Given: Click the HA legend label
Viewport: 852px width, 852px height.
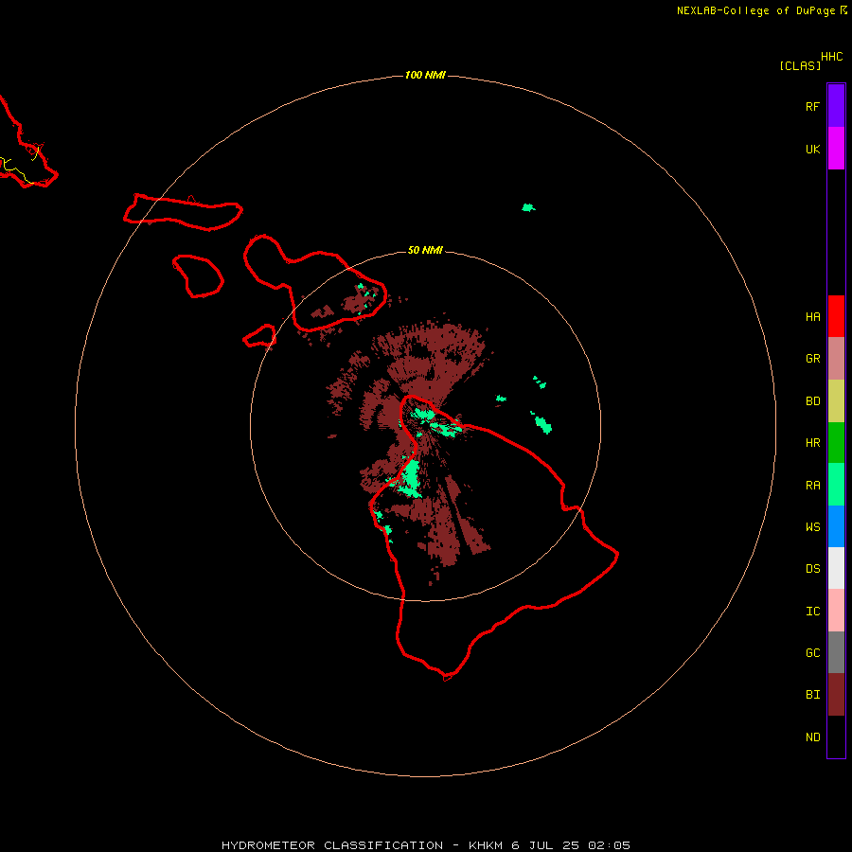Looking at the screenshot, I should (x=812, y=317).
